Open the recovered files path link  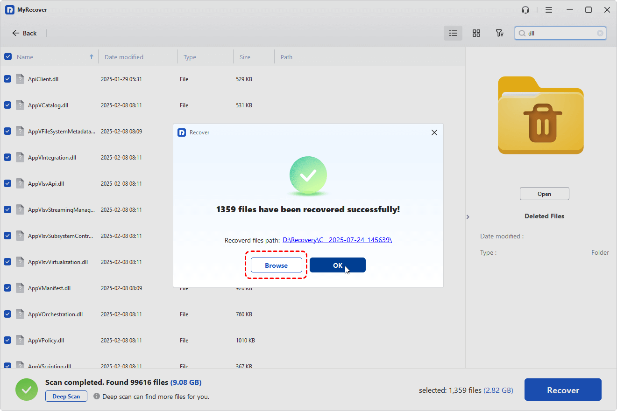coord(337,240)
